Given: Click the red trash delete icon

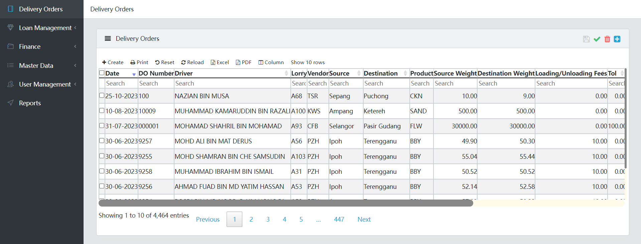Looking at the screenshot, I should coord(607,39).
